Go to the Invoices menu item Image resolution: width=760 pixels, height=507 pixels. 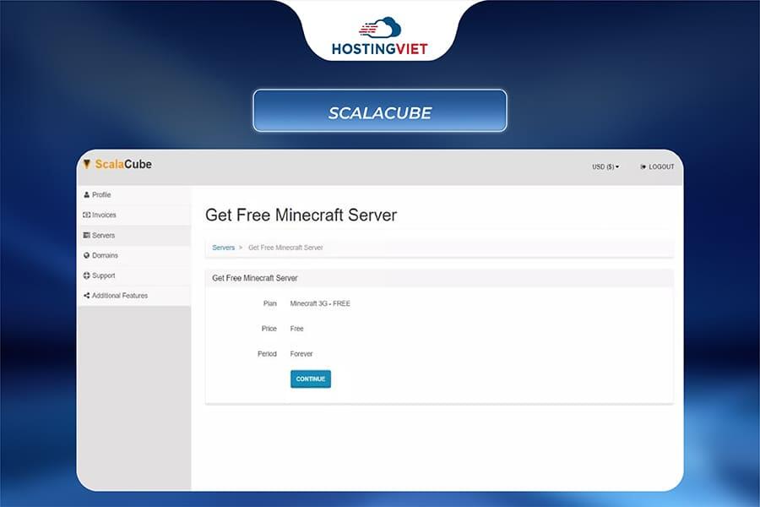pyautogui.click(x=104, y=215)
